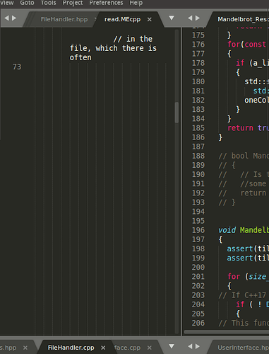Click the 'void' keyword on line 196
The height and width of the screenshot is (354, 269).
227,230
